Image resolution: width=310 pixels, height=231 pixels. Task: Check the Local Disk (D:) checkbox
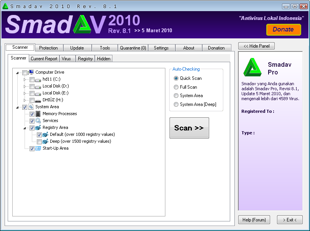(32, 86)
